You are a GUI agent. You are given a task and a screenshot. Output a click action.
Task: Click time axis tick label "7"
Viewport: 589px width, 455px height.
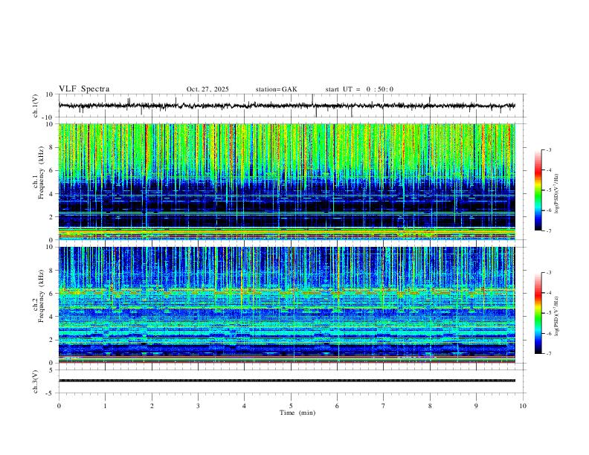[384, 406]
